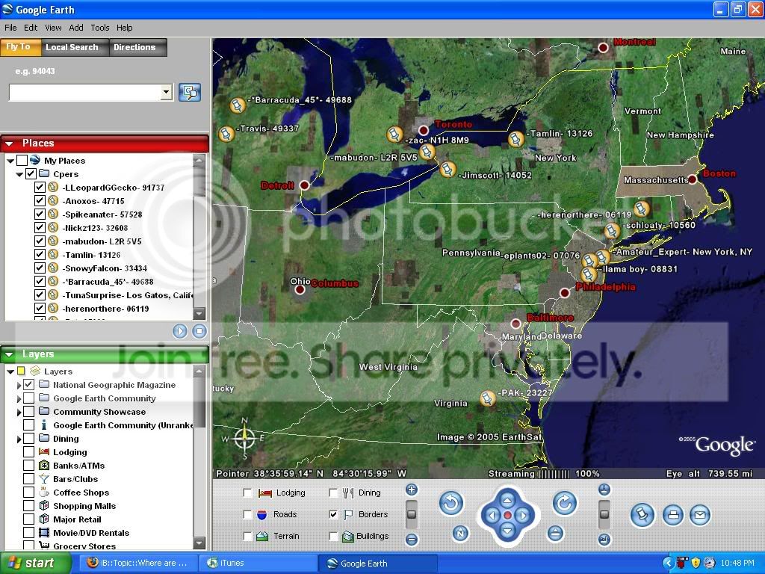Pan map left with navigation arrow
The width and height of the screenshot is (765, 574).
[492, 516]
